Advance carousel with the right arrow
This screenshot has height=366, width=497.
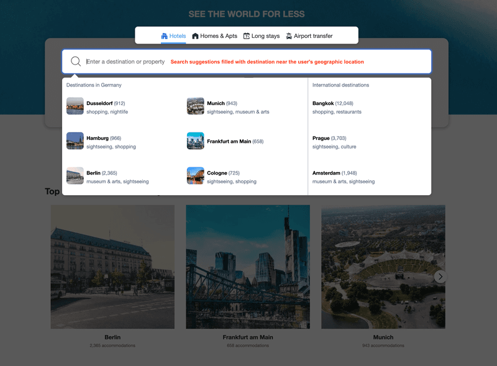point(440,277)
